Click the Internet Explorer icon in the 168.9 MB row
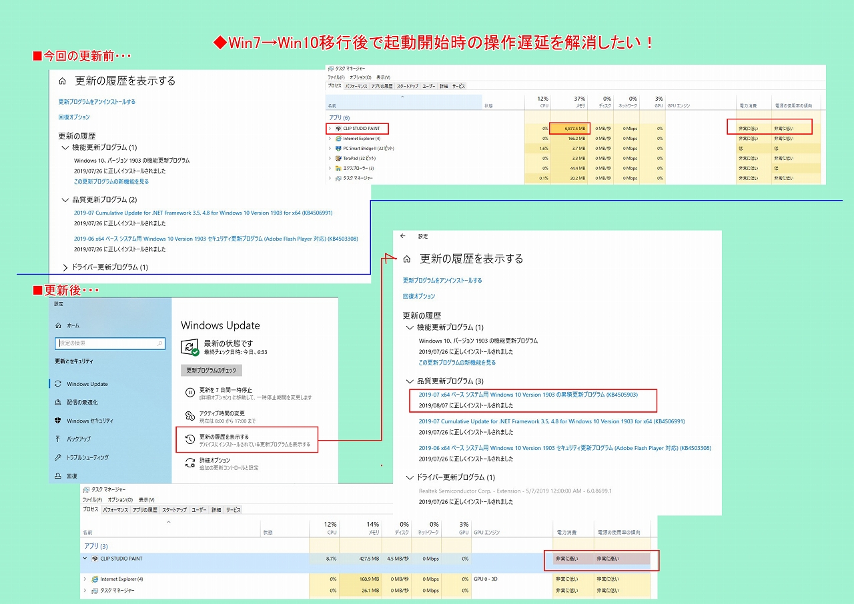The width and height of the screenshot is (854, 604). click(x=95, y=579)
